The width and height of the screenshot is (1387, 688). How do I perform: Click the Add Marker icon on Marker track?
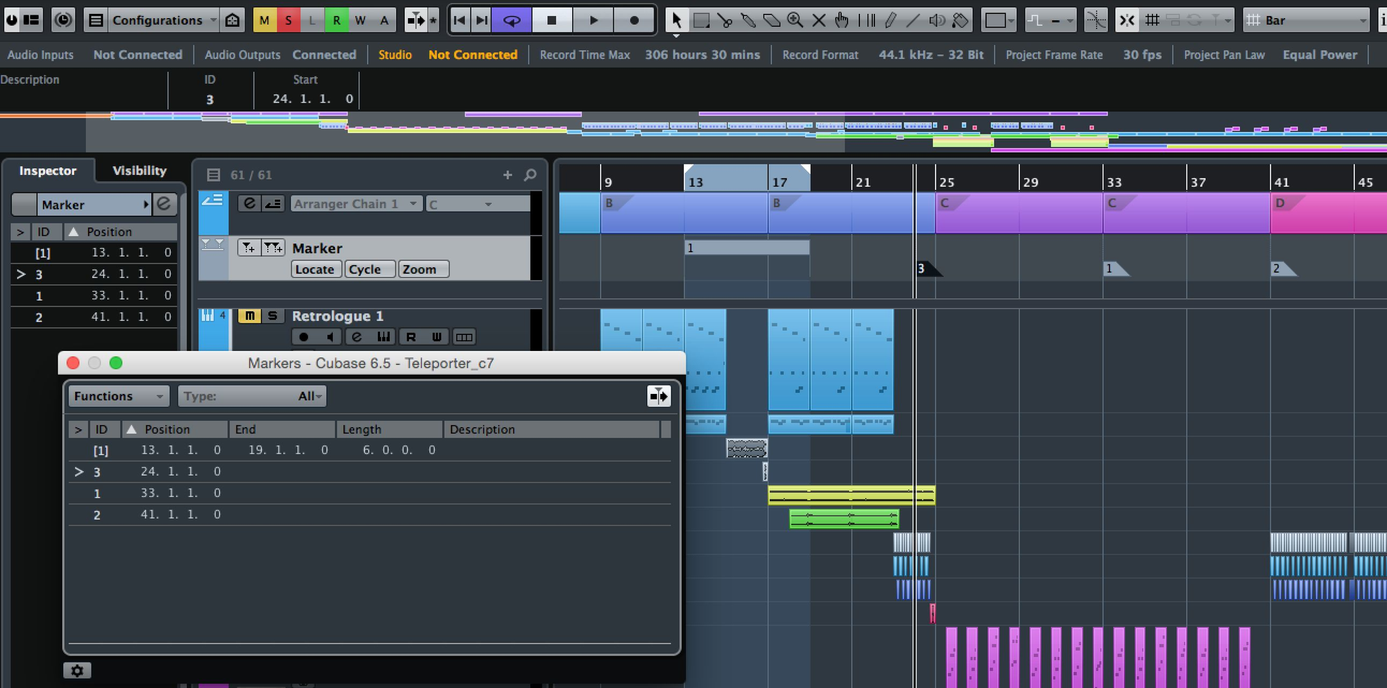coord(248,248)
